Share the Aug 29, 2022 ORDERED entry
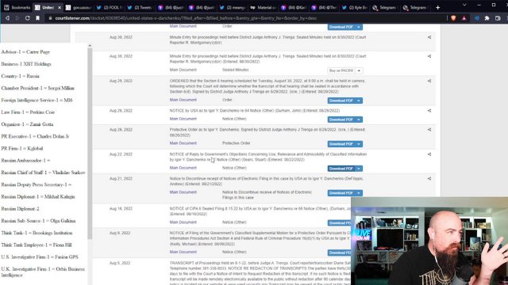 click(429, 81)
